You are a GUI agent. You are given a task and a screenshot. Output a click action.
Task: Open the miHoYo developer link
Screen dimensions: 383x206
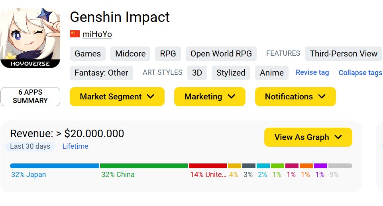pos(97,34)
